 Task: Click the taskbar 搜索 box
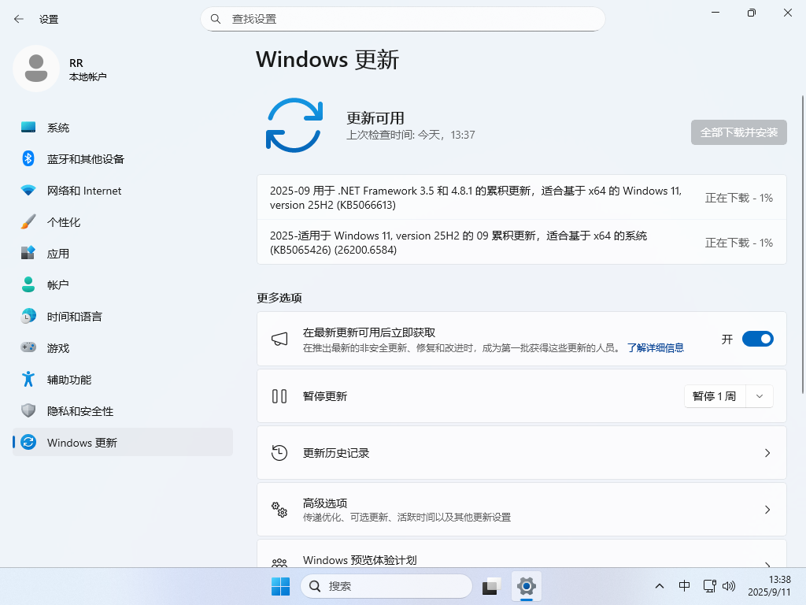(386, 586)
